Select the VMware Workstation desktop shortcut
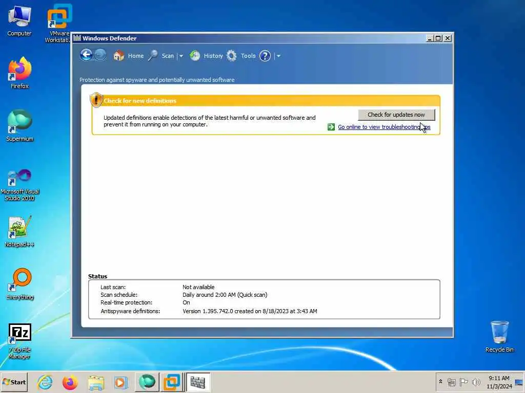 pyautogui.click(x=58, y=24)
